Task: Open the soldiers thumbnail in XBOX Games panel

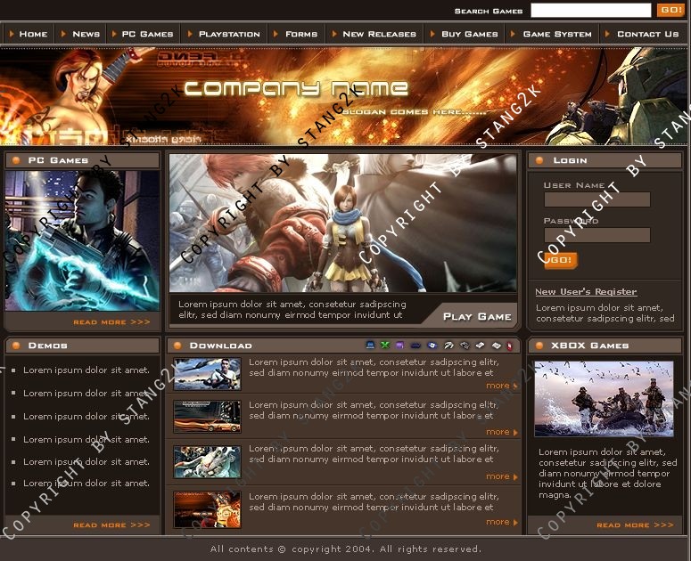Action: pyautogui.click(x=604, y=398)
